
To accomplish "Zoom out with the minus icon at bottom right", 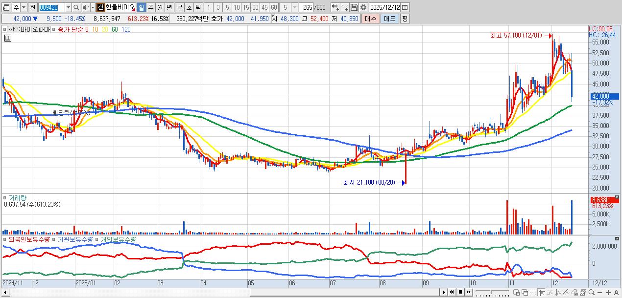I will (599, 292).
